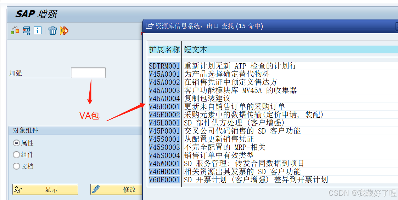Viewport: 398px width, 200px height.
Task: Click the delete trash can icon
Action: (x=53, y=31)
